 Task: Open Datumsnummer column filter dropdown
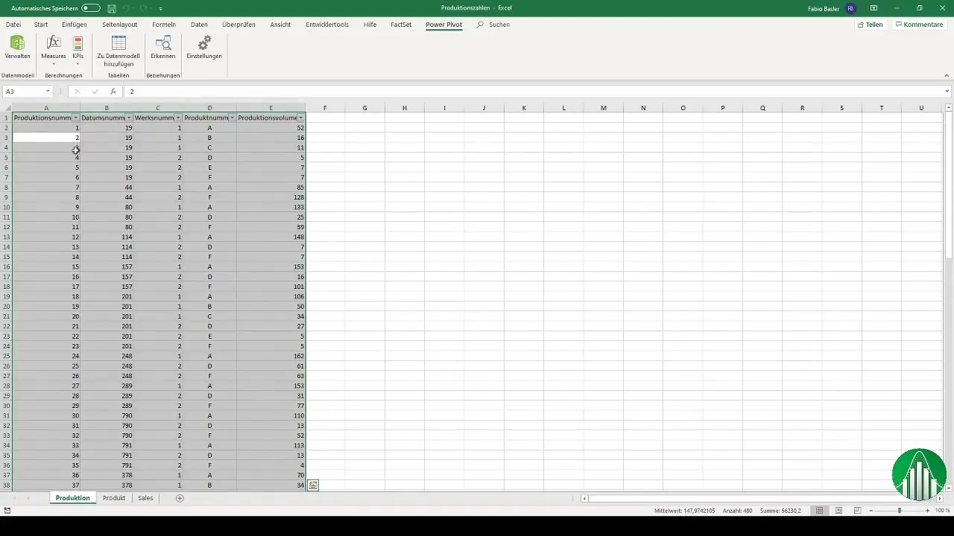pyautogui.click(x=129, y=118)
